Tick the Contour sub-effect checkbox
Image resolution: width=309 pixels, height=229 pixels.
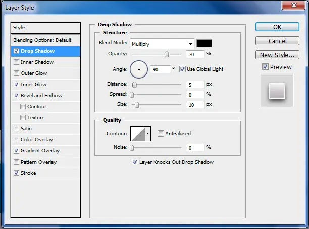(23, 107)
